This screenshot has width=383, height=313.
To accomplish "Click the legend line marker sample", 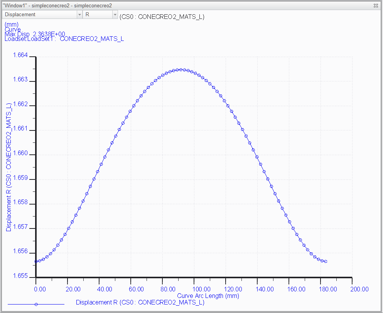I will point(36,304).
